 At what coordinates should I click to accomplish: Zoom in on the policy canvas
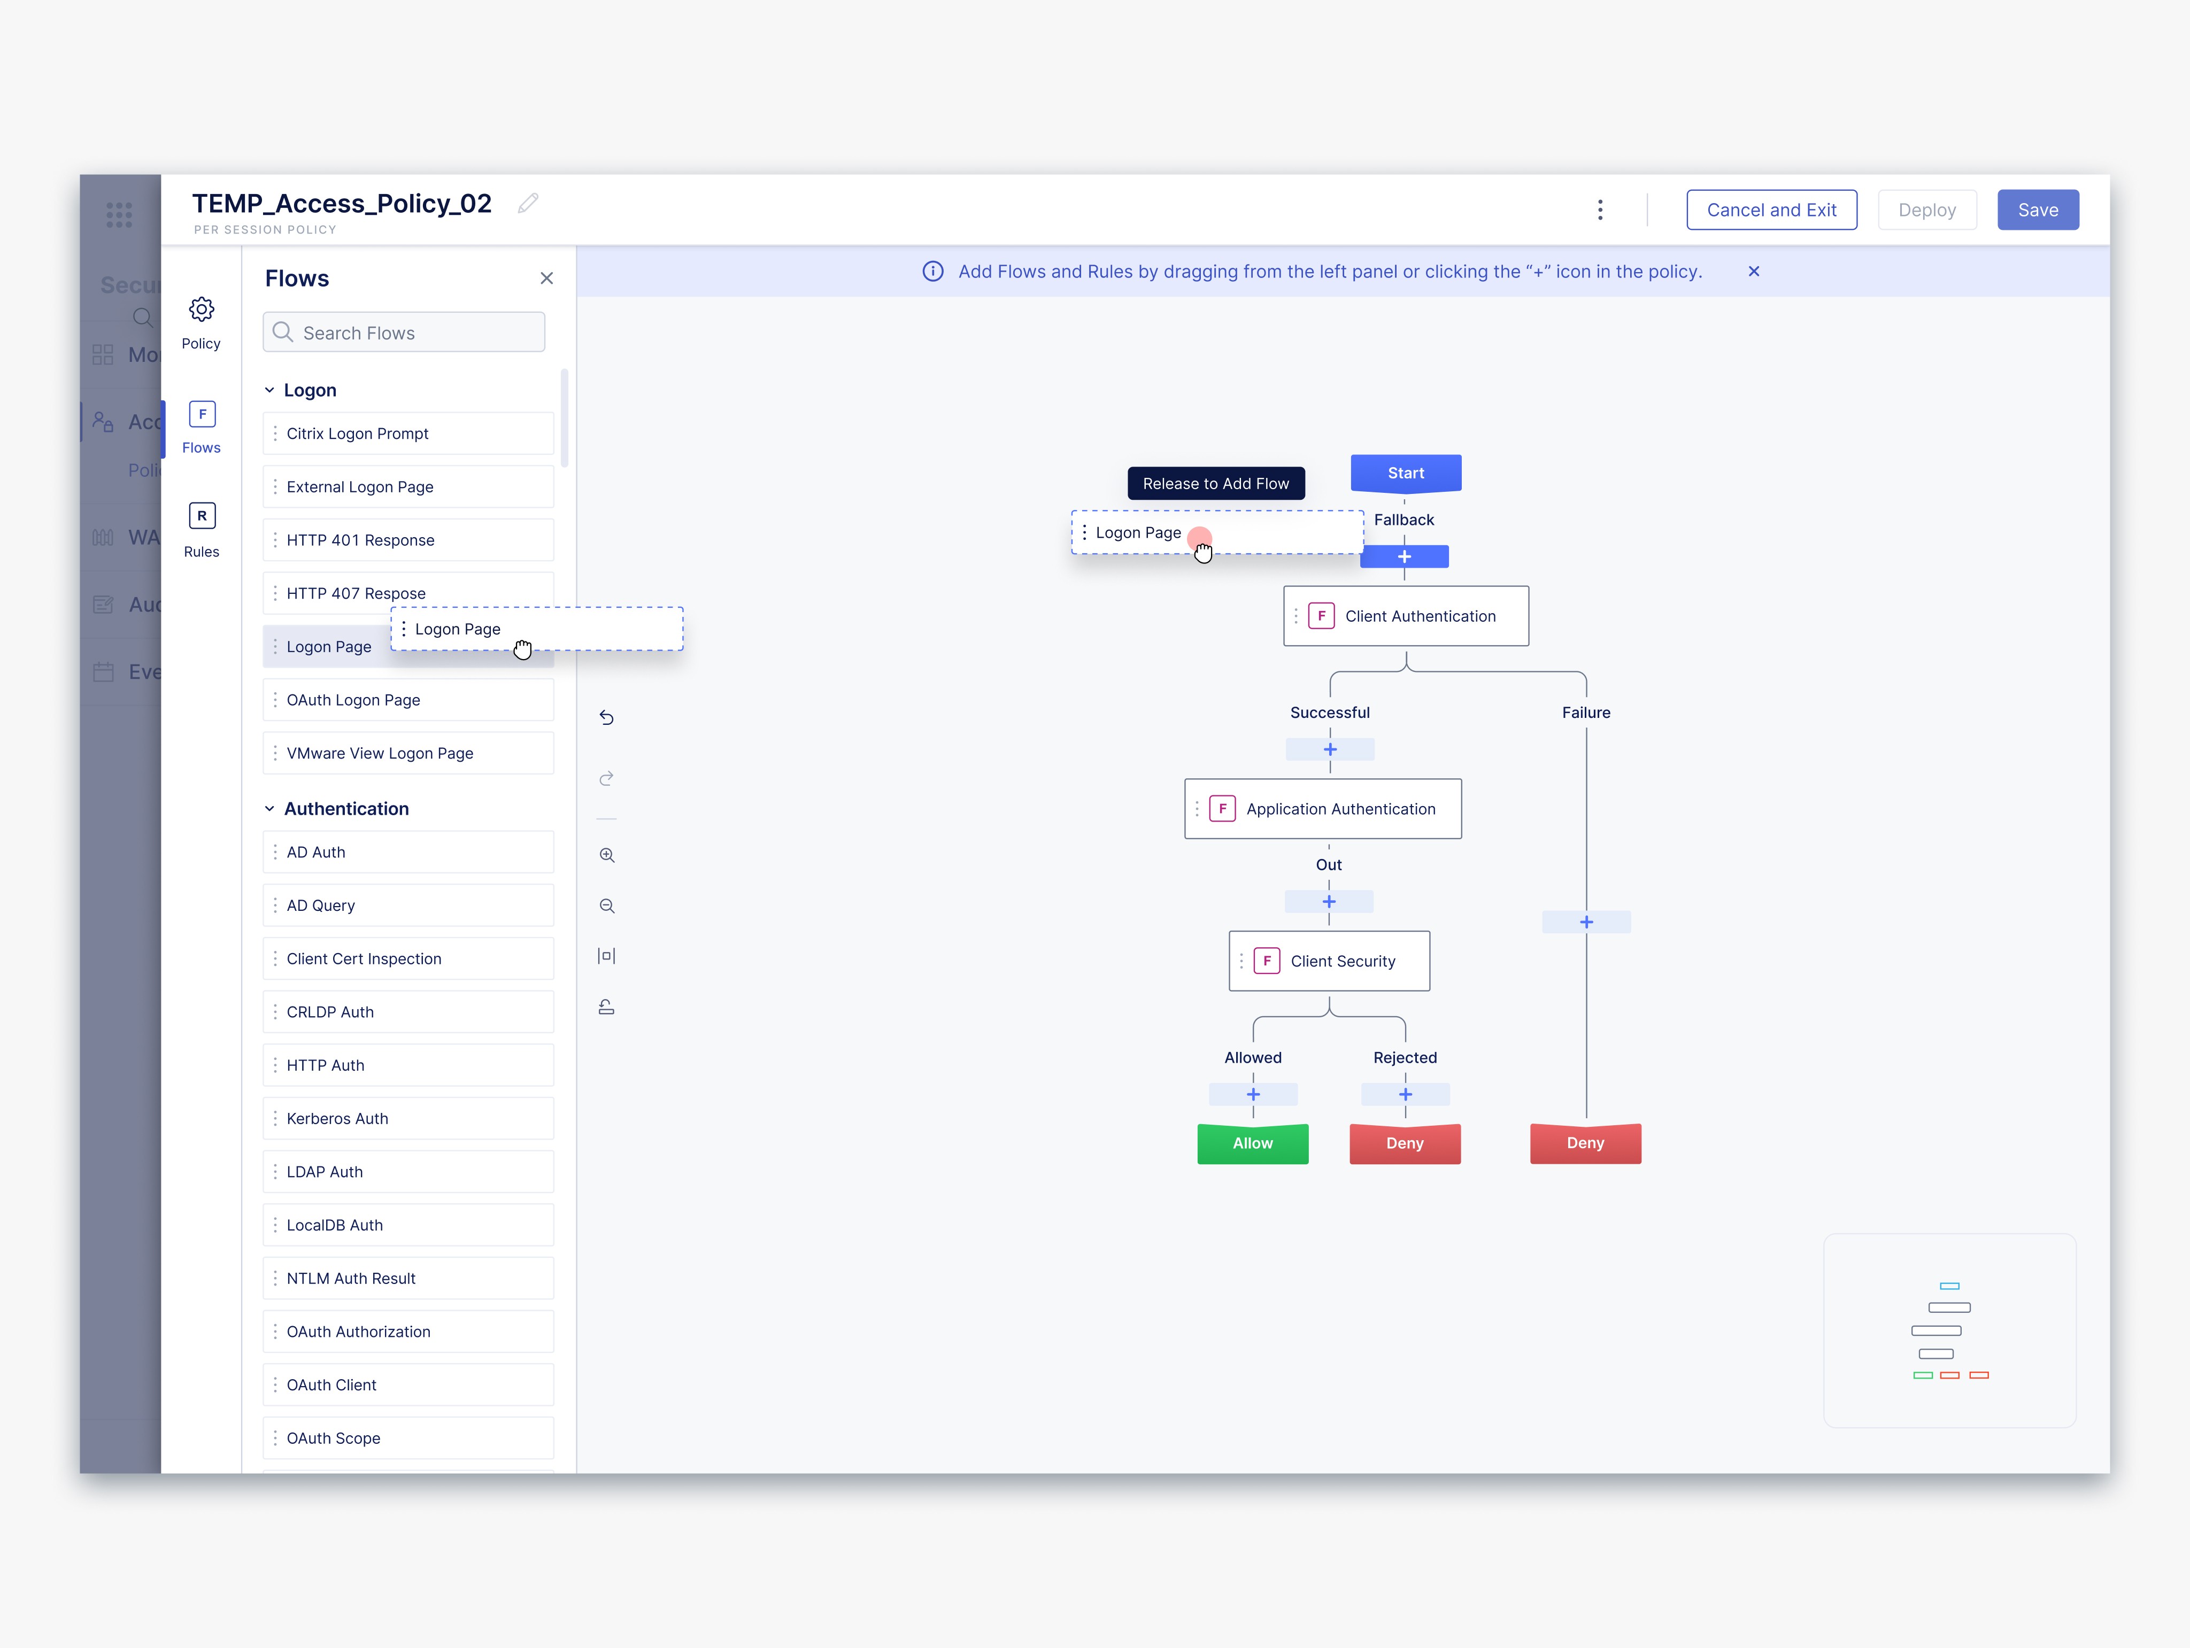pos(607,855)
